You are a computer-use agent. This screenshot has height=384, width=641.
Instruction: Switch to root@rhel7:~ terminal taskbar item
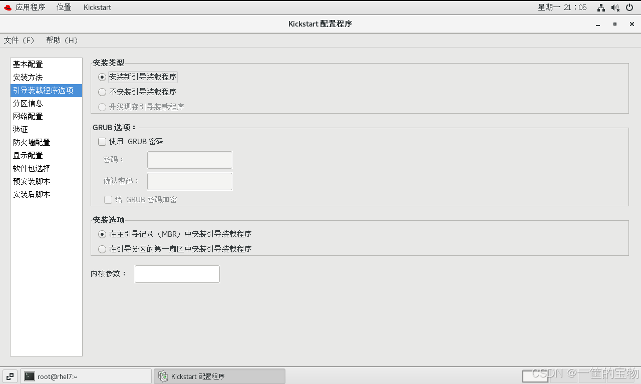coord(86,376)
